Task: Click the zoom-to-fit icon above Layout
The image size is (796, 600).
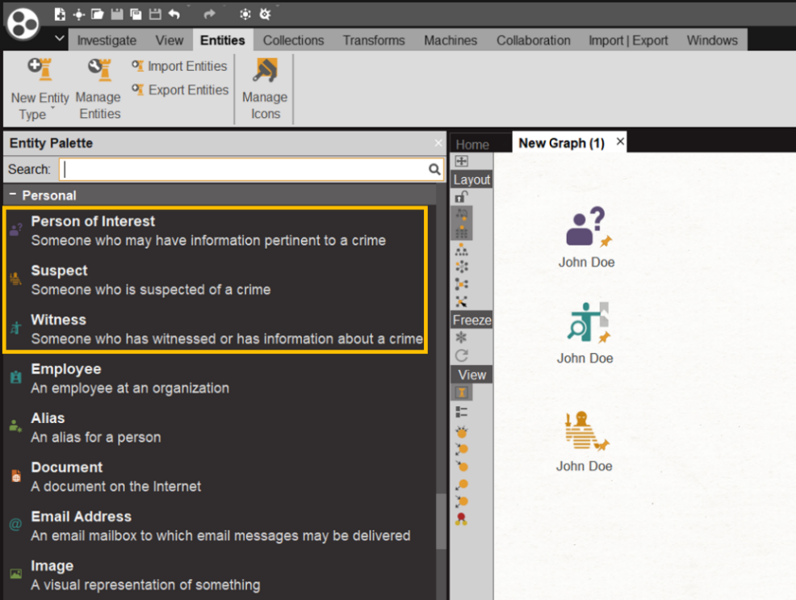Action: (x=462, y=162)
